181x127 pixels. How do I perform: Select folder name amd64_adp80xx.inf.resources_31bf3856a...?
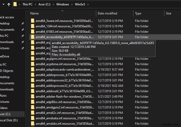click(x=64, y=102)
